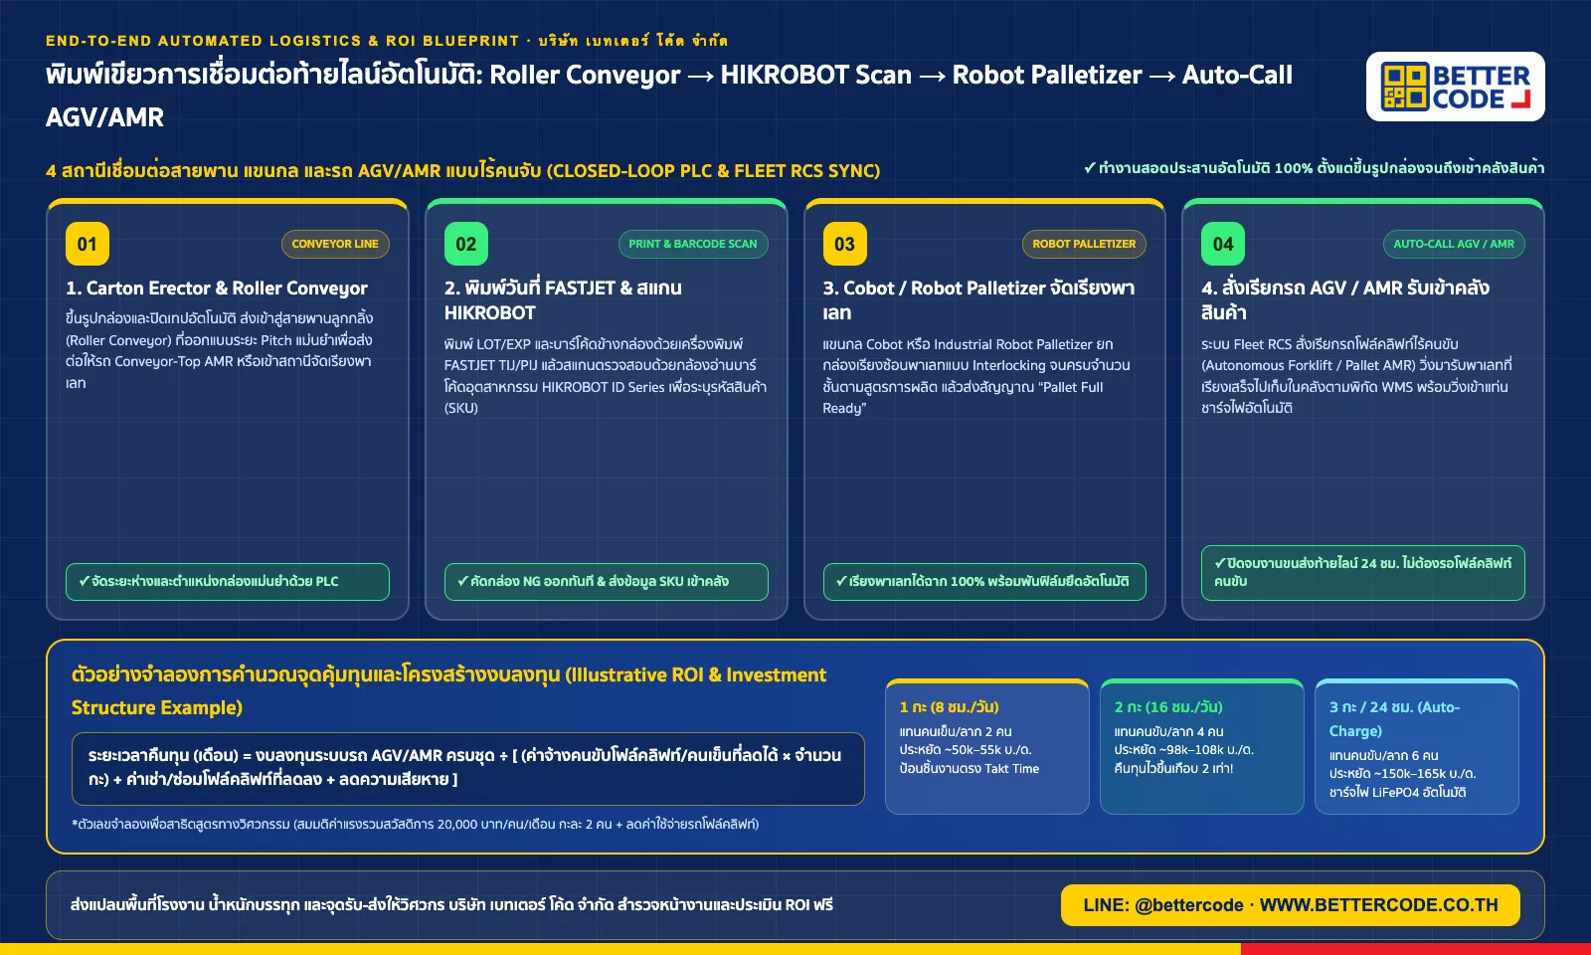1591x955 pixels.
Task: Click the green text "ทำงานสอดประสานอัตโนมัติ 100%"
Action: pos(1315,168)
